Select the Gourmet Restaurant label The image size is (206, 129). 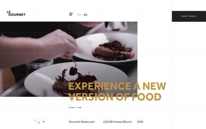(x=82, y=122)
